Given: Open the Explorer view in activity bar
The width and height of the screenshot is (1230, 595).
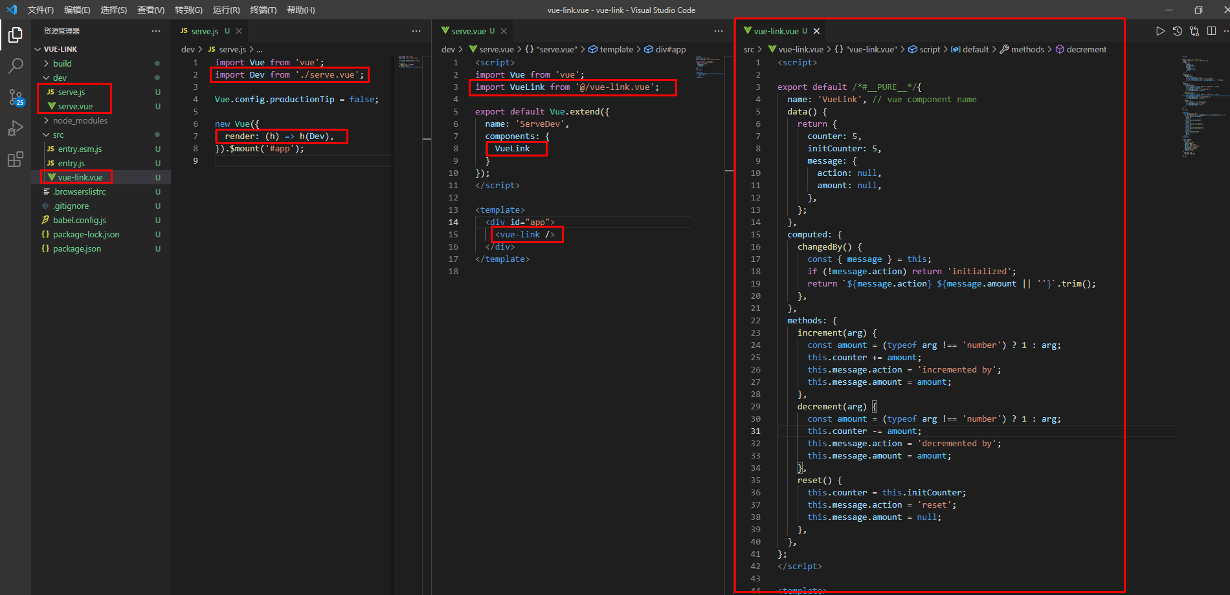Looking at the screenshot, I should point(16,35).
